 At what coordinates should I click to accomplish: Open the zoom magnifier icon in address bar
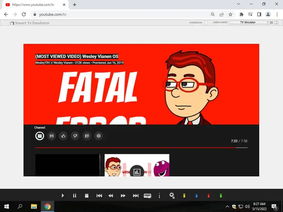(x=213, y=14)
